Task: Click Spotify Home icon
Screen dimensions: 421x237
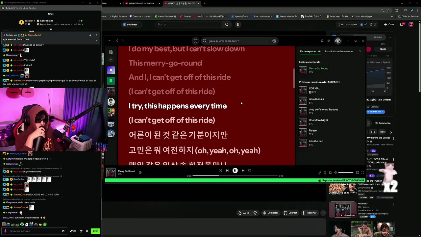Action: 195,41
